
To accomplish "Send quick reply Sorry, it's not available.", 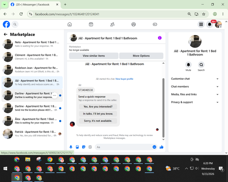I will [x=98, y=121].
